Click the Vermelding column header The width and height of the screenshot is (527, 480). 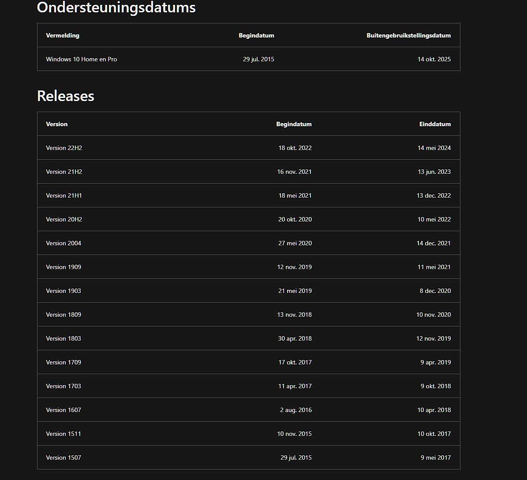coord(63,35)
